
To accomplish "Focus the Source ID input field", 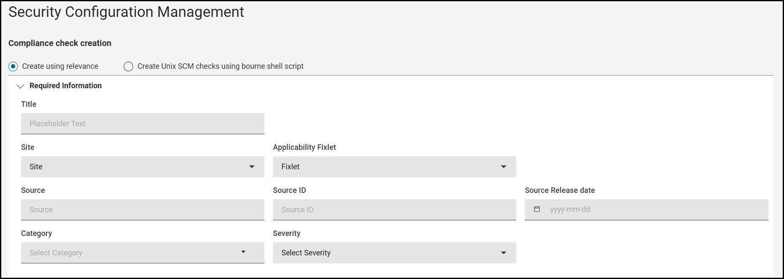I will [x=394, y=210].
